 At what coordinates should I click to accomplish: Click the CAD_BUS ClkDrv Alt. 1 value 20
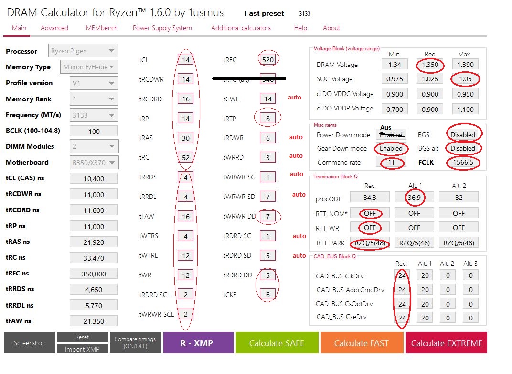(x=425, y=275)
